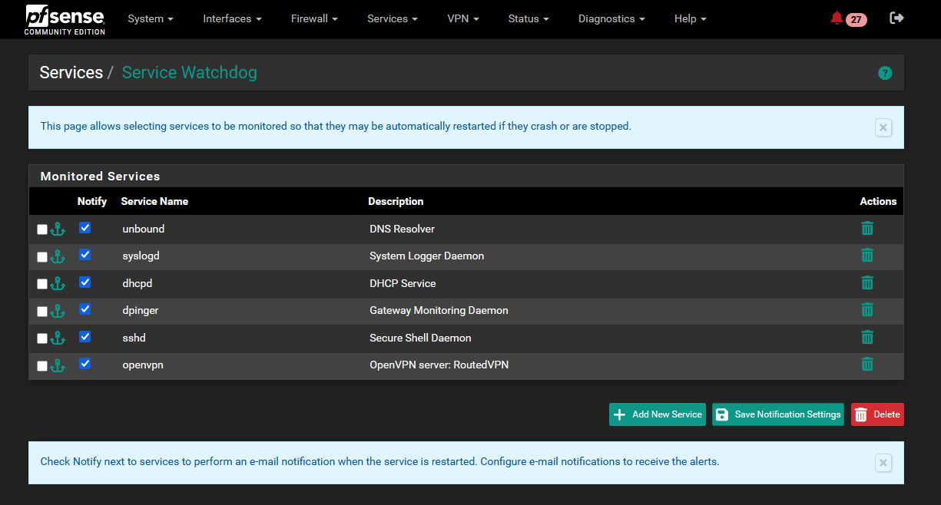The image size is (941, 505).
Task: Click the pfSense logo
Action: click(65, 19)
